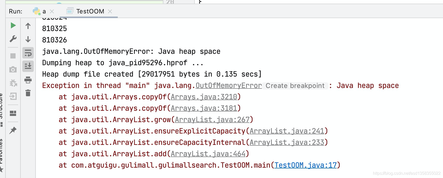Navigate to ArrayList.java:241
This screenshot has width=443, height=178.
click(x=287, y=131)
